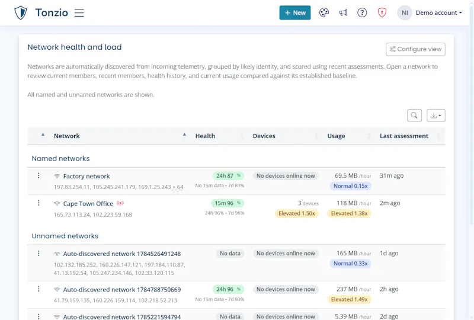Open actions menu for Factory network
The image size is (474, 320).
tap(39, 175)
